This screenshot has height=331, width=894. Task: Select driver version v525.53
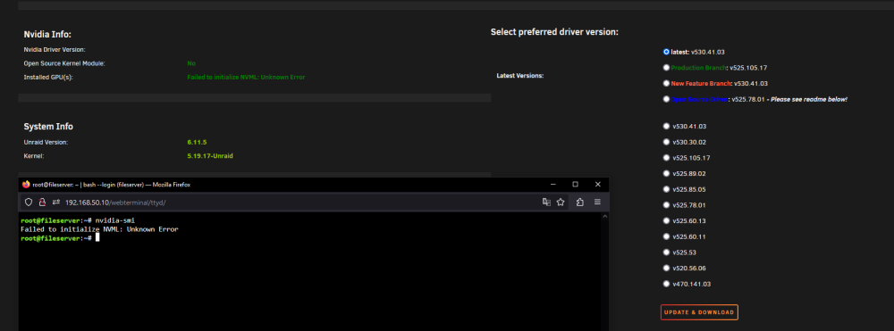point(666,252)
